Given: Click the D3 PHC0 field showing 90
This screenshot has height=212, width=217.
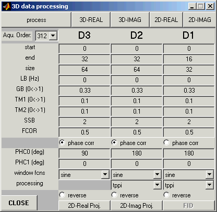Looking at the screenshot, I should point(85,153).
